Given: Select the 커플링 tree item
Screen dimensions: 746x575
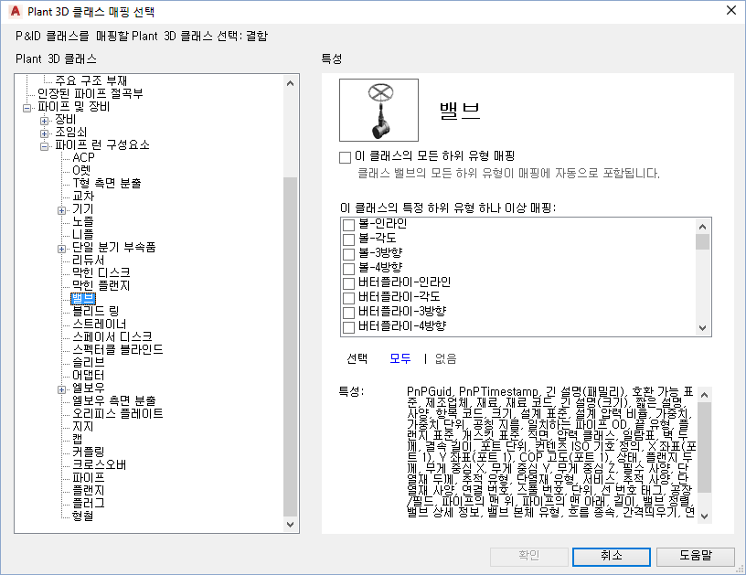Looking at the screenshot, I should [x=88, y=452].
